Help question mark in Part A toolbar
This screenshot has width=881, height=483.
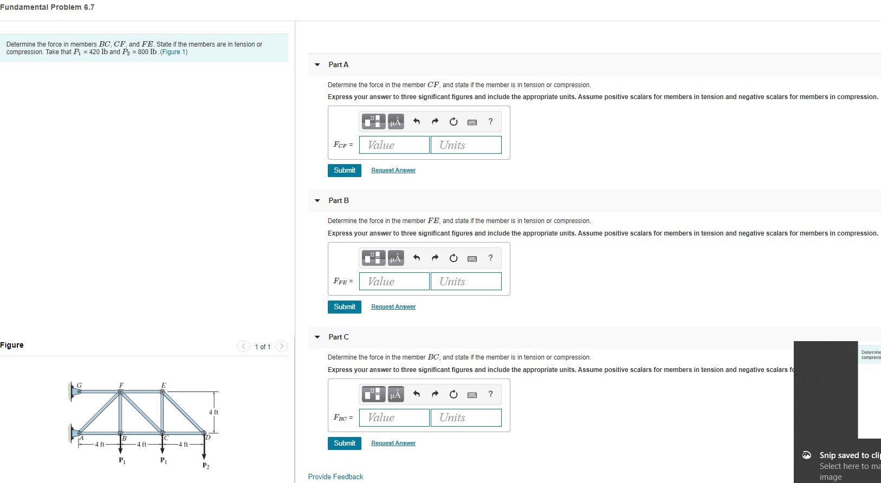click(491, 121)
